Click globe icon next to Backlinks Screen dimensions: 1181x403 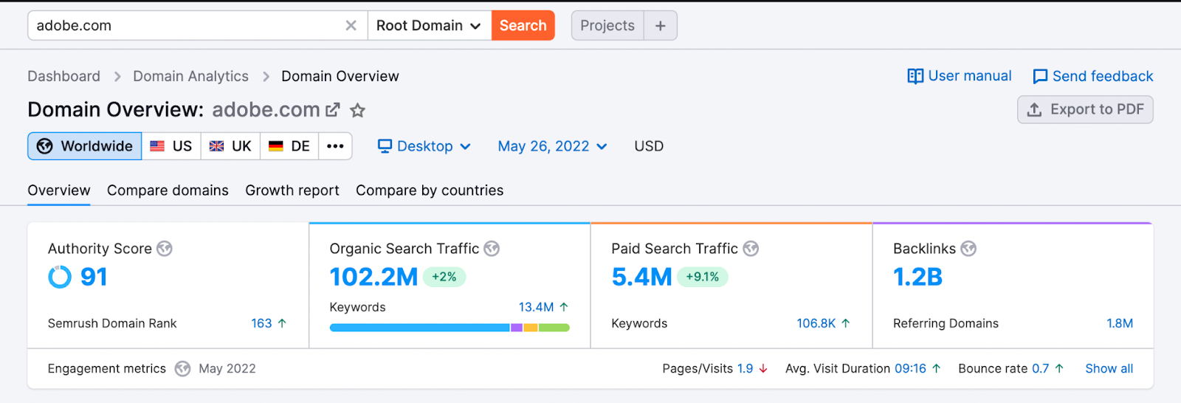[x=968, y=249]
